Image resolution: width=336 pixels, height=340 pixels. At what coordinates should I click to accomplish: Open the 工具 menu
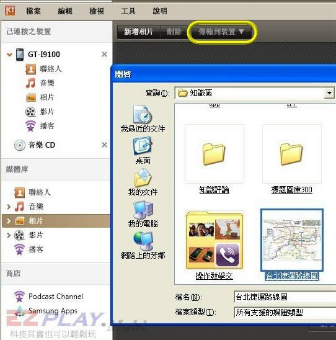[128, 11]
